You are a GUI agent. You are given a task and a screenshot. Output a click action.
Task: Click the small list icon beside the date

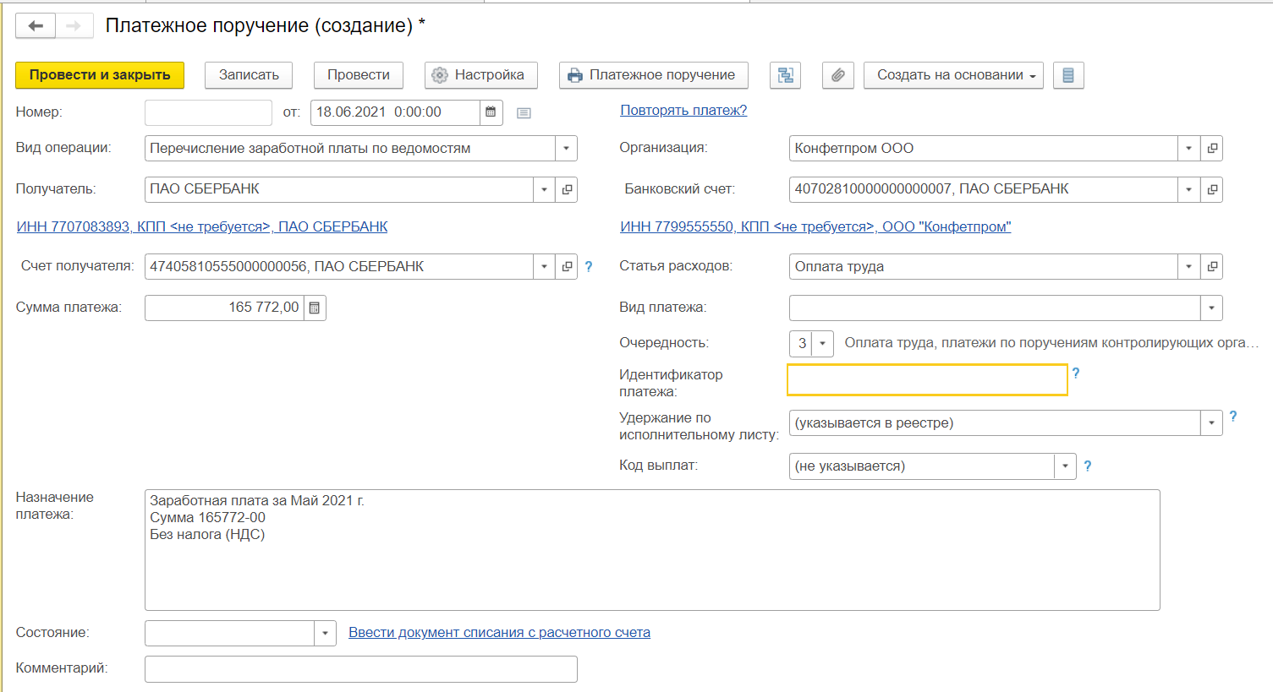pos(524,113)
